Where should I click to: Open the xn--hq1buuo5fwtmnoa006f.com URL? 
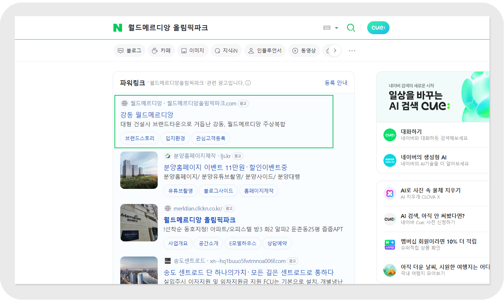248,261
